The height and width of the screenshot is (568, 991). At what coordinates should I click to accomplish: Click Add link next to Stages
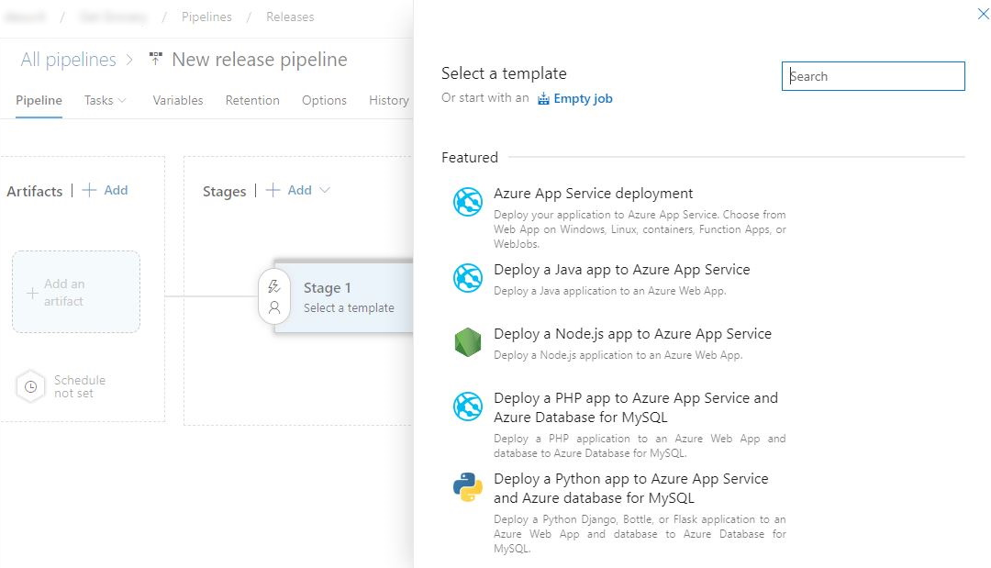click(299, 190)
